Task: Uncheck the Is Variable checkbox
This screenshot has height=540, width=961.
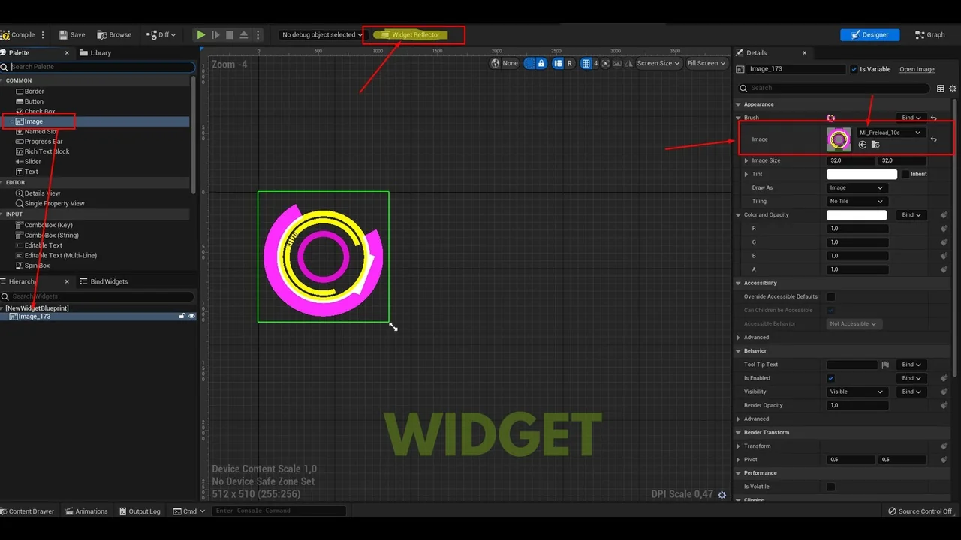Action: [854, 68]
